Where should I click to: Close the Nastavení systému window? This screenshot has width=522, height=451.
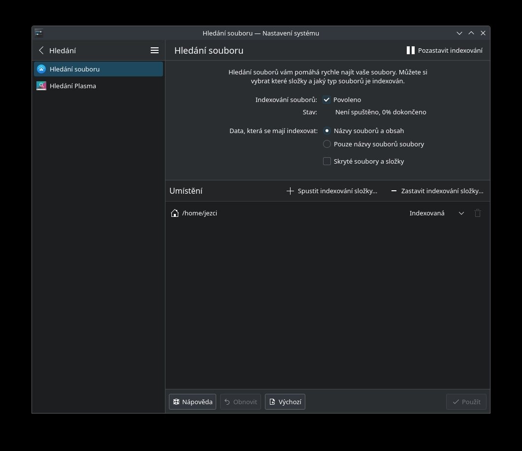tap(483, 33)
